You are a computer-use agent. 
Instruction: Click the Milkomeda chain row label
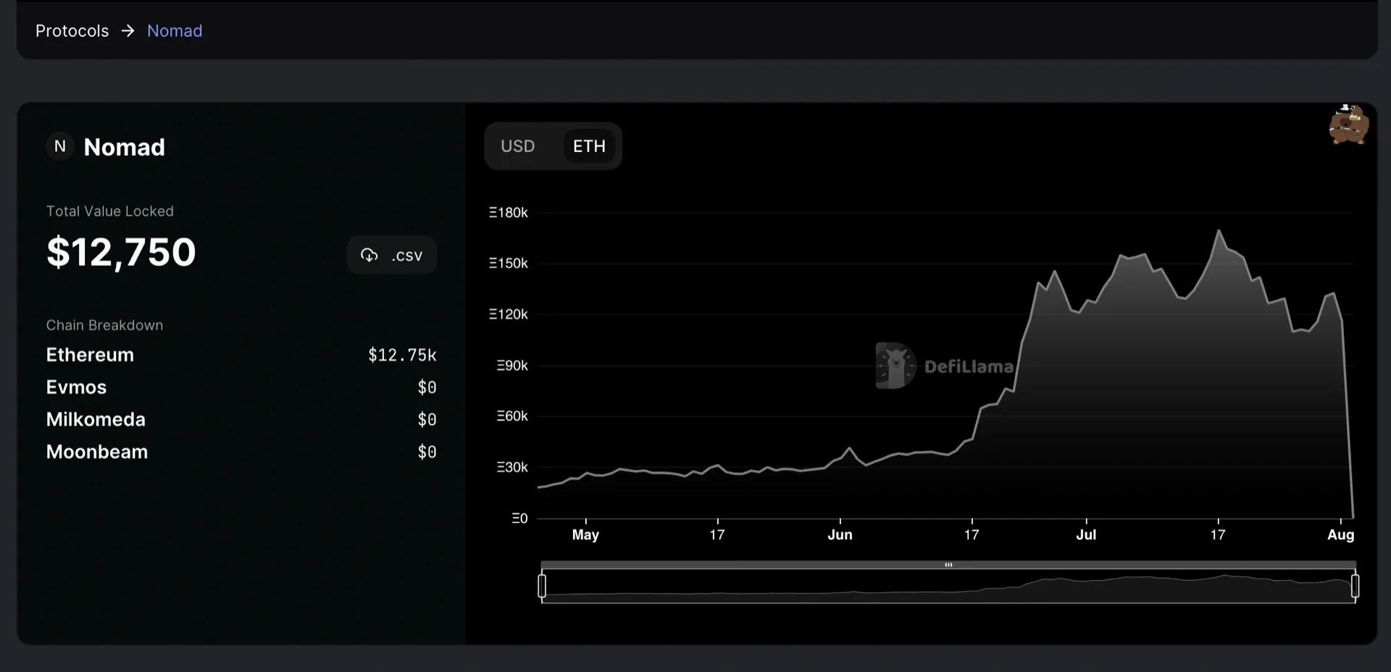[96, 419]
